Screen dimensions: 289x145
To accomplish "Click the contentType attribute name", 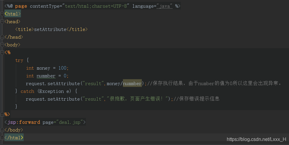I will (x=45, y=6).
